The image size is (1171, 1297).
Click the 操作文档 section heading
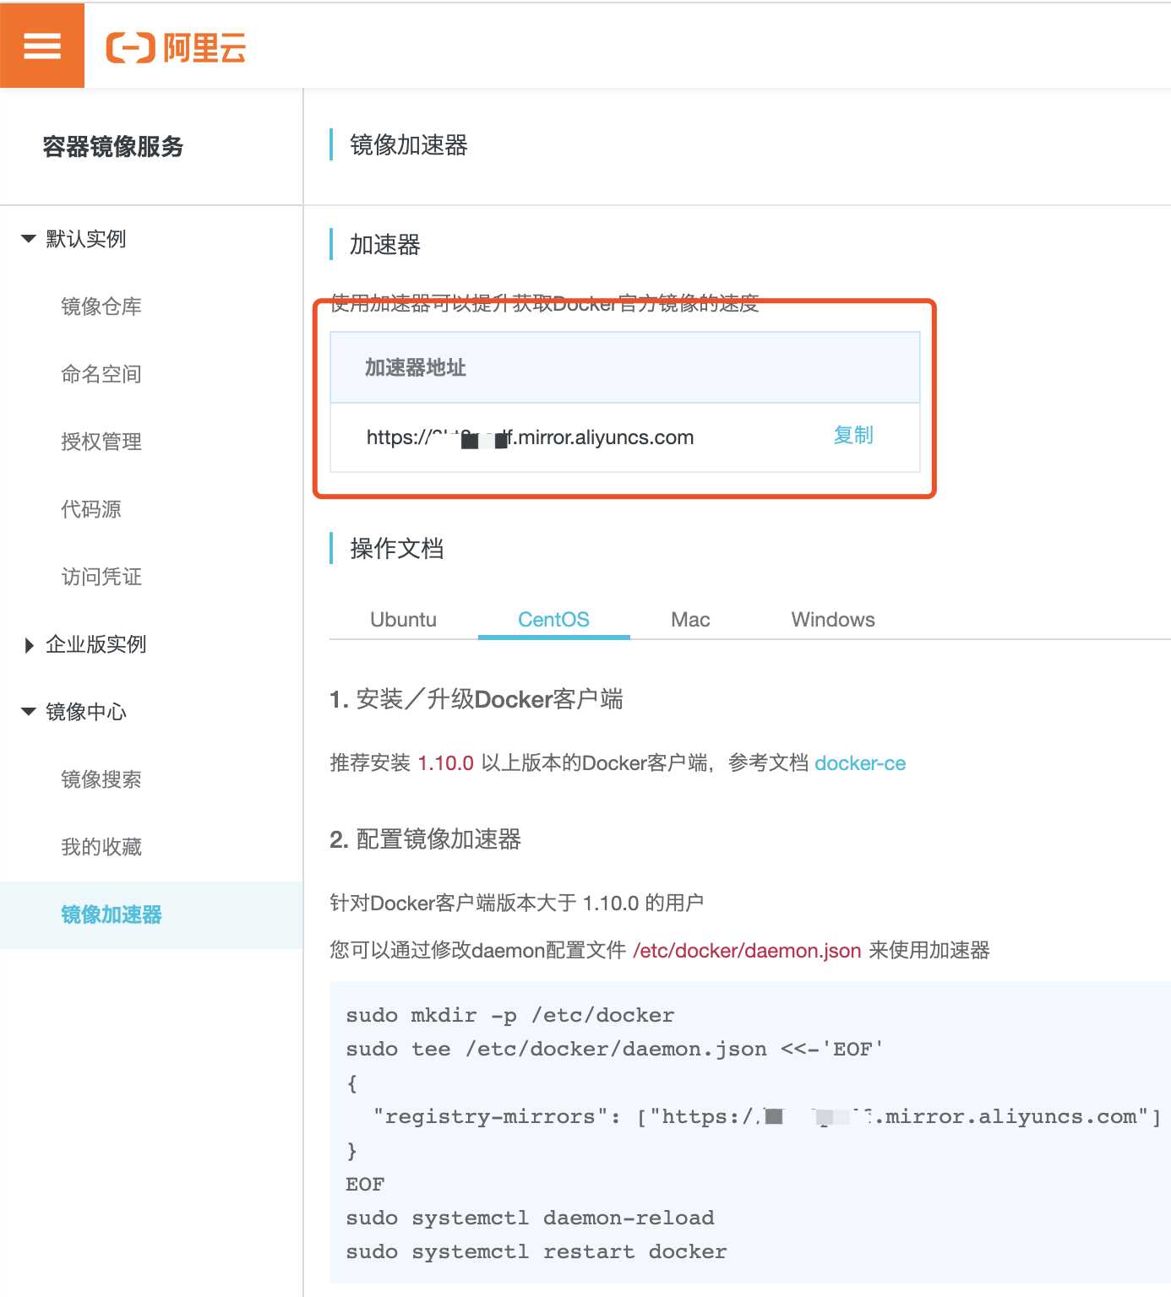tap(397, 549)
